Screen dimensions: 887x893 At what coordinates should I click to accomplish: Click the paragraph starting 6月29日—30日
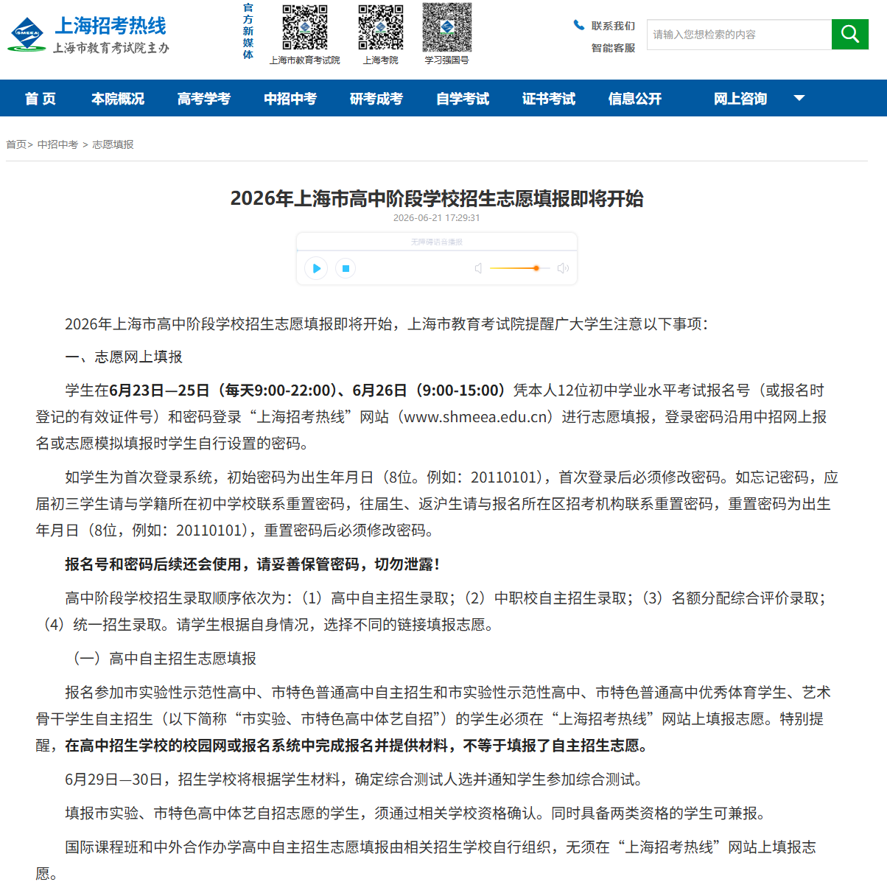click(x=357, y=780)
